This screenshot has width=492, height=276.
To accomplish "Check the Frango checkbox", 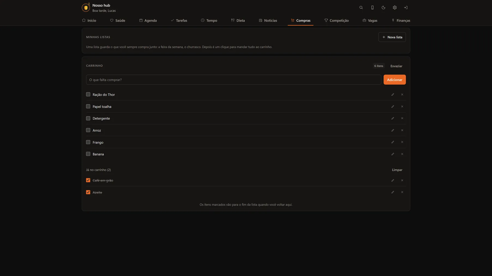I will pos(88,142).
